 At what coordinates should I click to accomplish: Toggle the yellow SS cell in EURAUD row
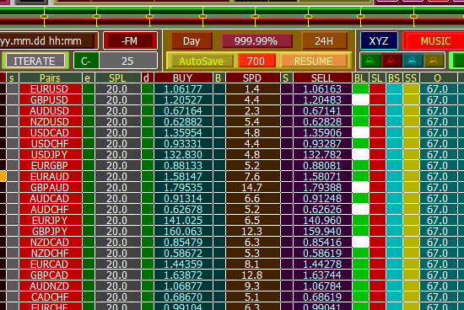pyautogui.click(x=411, y=176)
